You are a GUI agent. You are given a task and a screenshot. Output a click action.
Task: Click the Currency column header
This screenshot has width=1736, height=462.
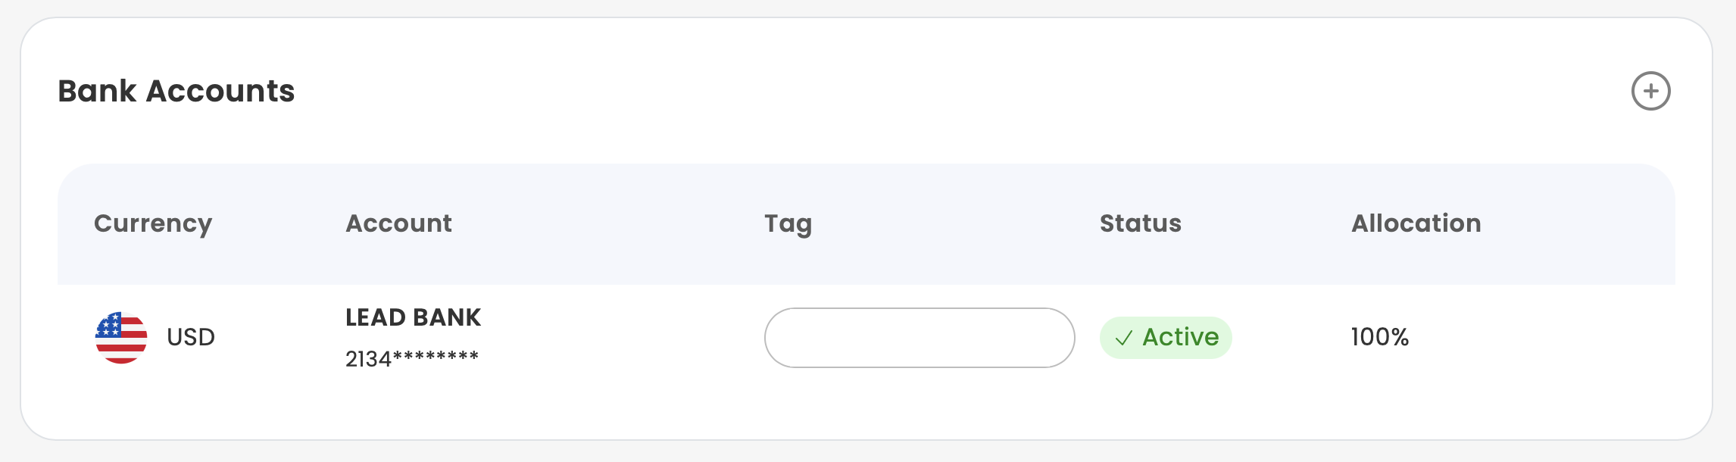(153, 223)
